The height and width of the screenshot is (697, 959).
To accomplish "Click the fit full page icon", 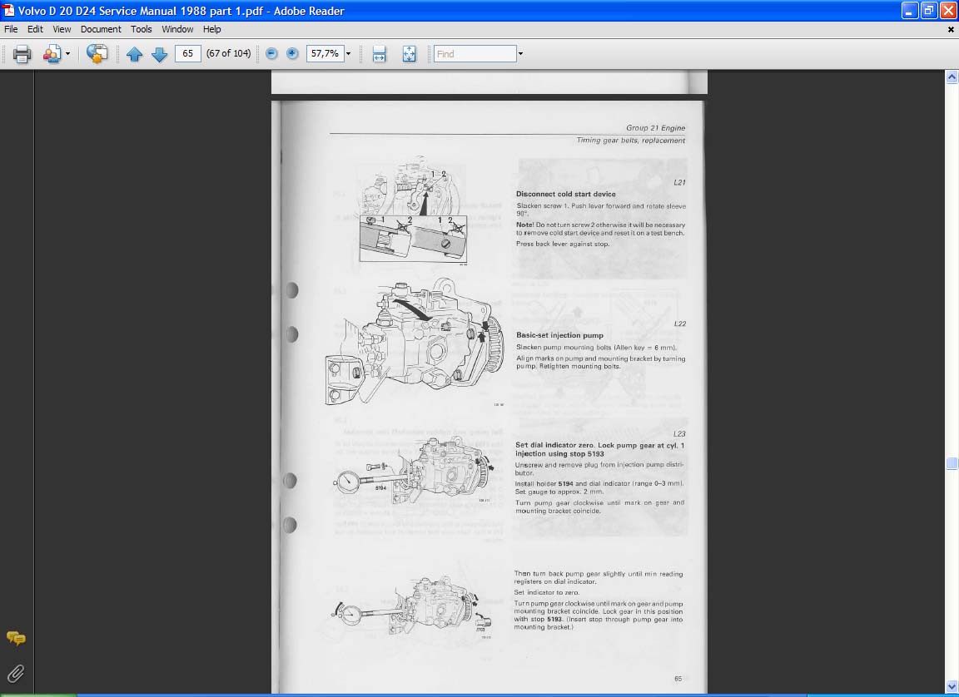I will [410, 54].
